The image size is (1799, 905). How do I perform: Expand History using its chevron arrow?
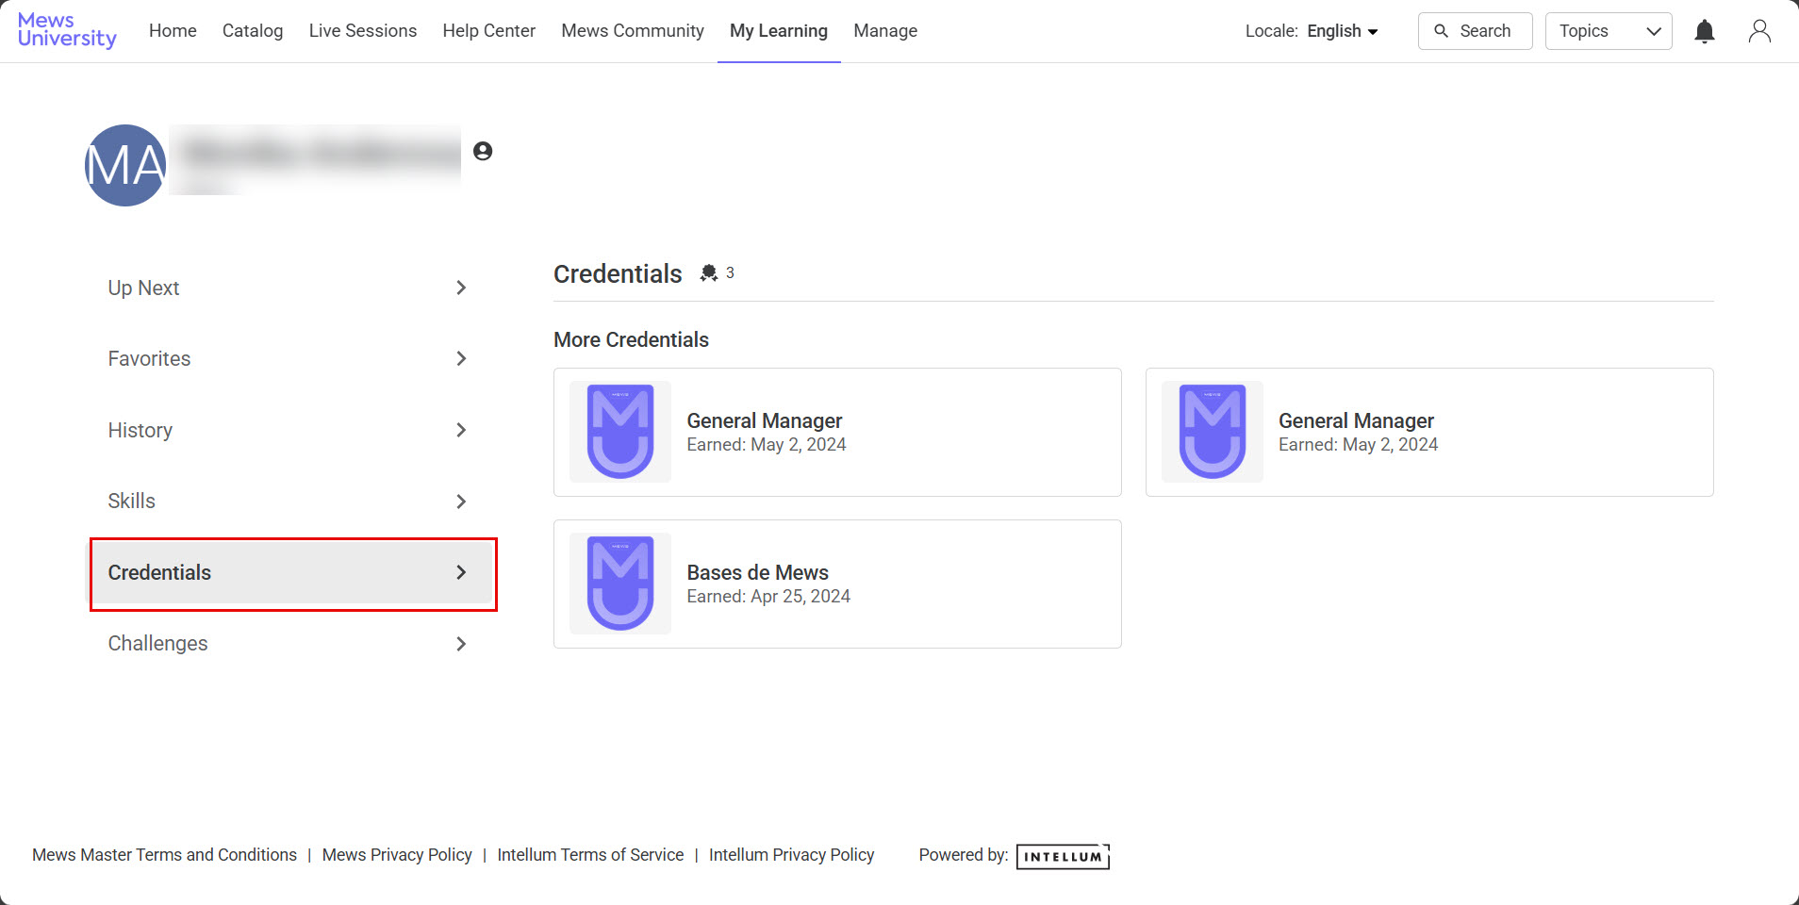click(x=461, y=430)
